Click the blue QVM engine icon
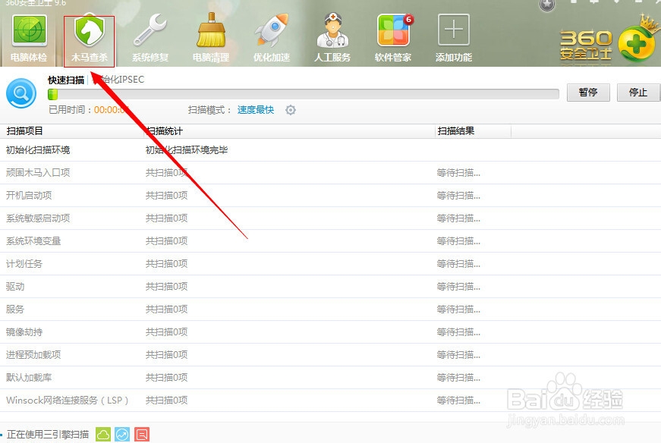The image size is (661, 443). (x=123, y=434)
